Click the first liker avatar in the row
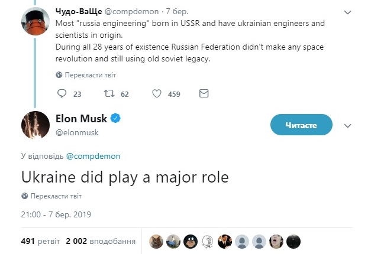The image size is (371, 254). [x=156, y=241]
